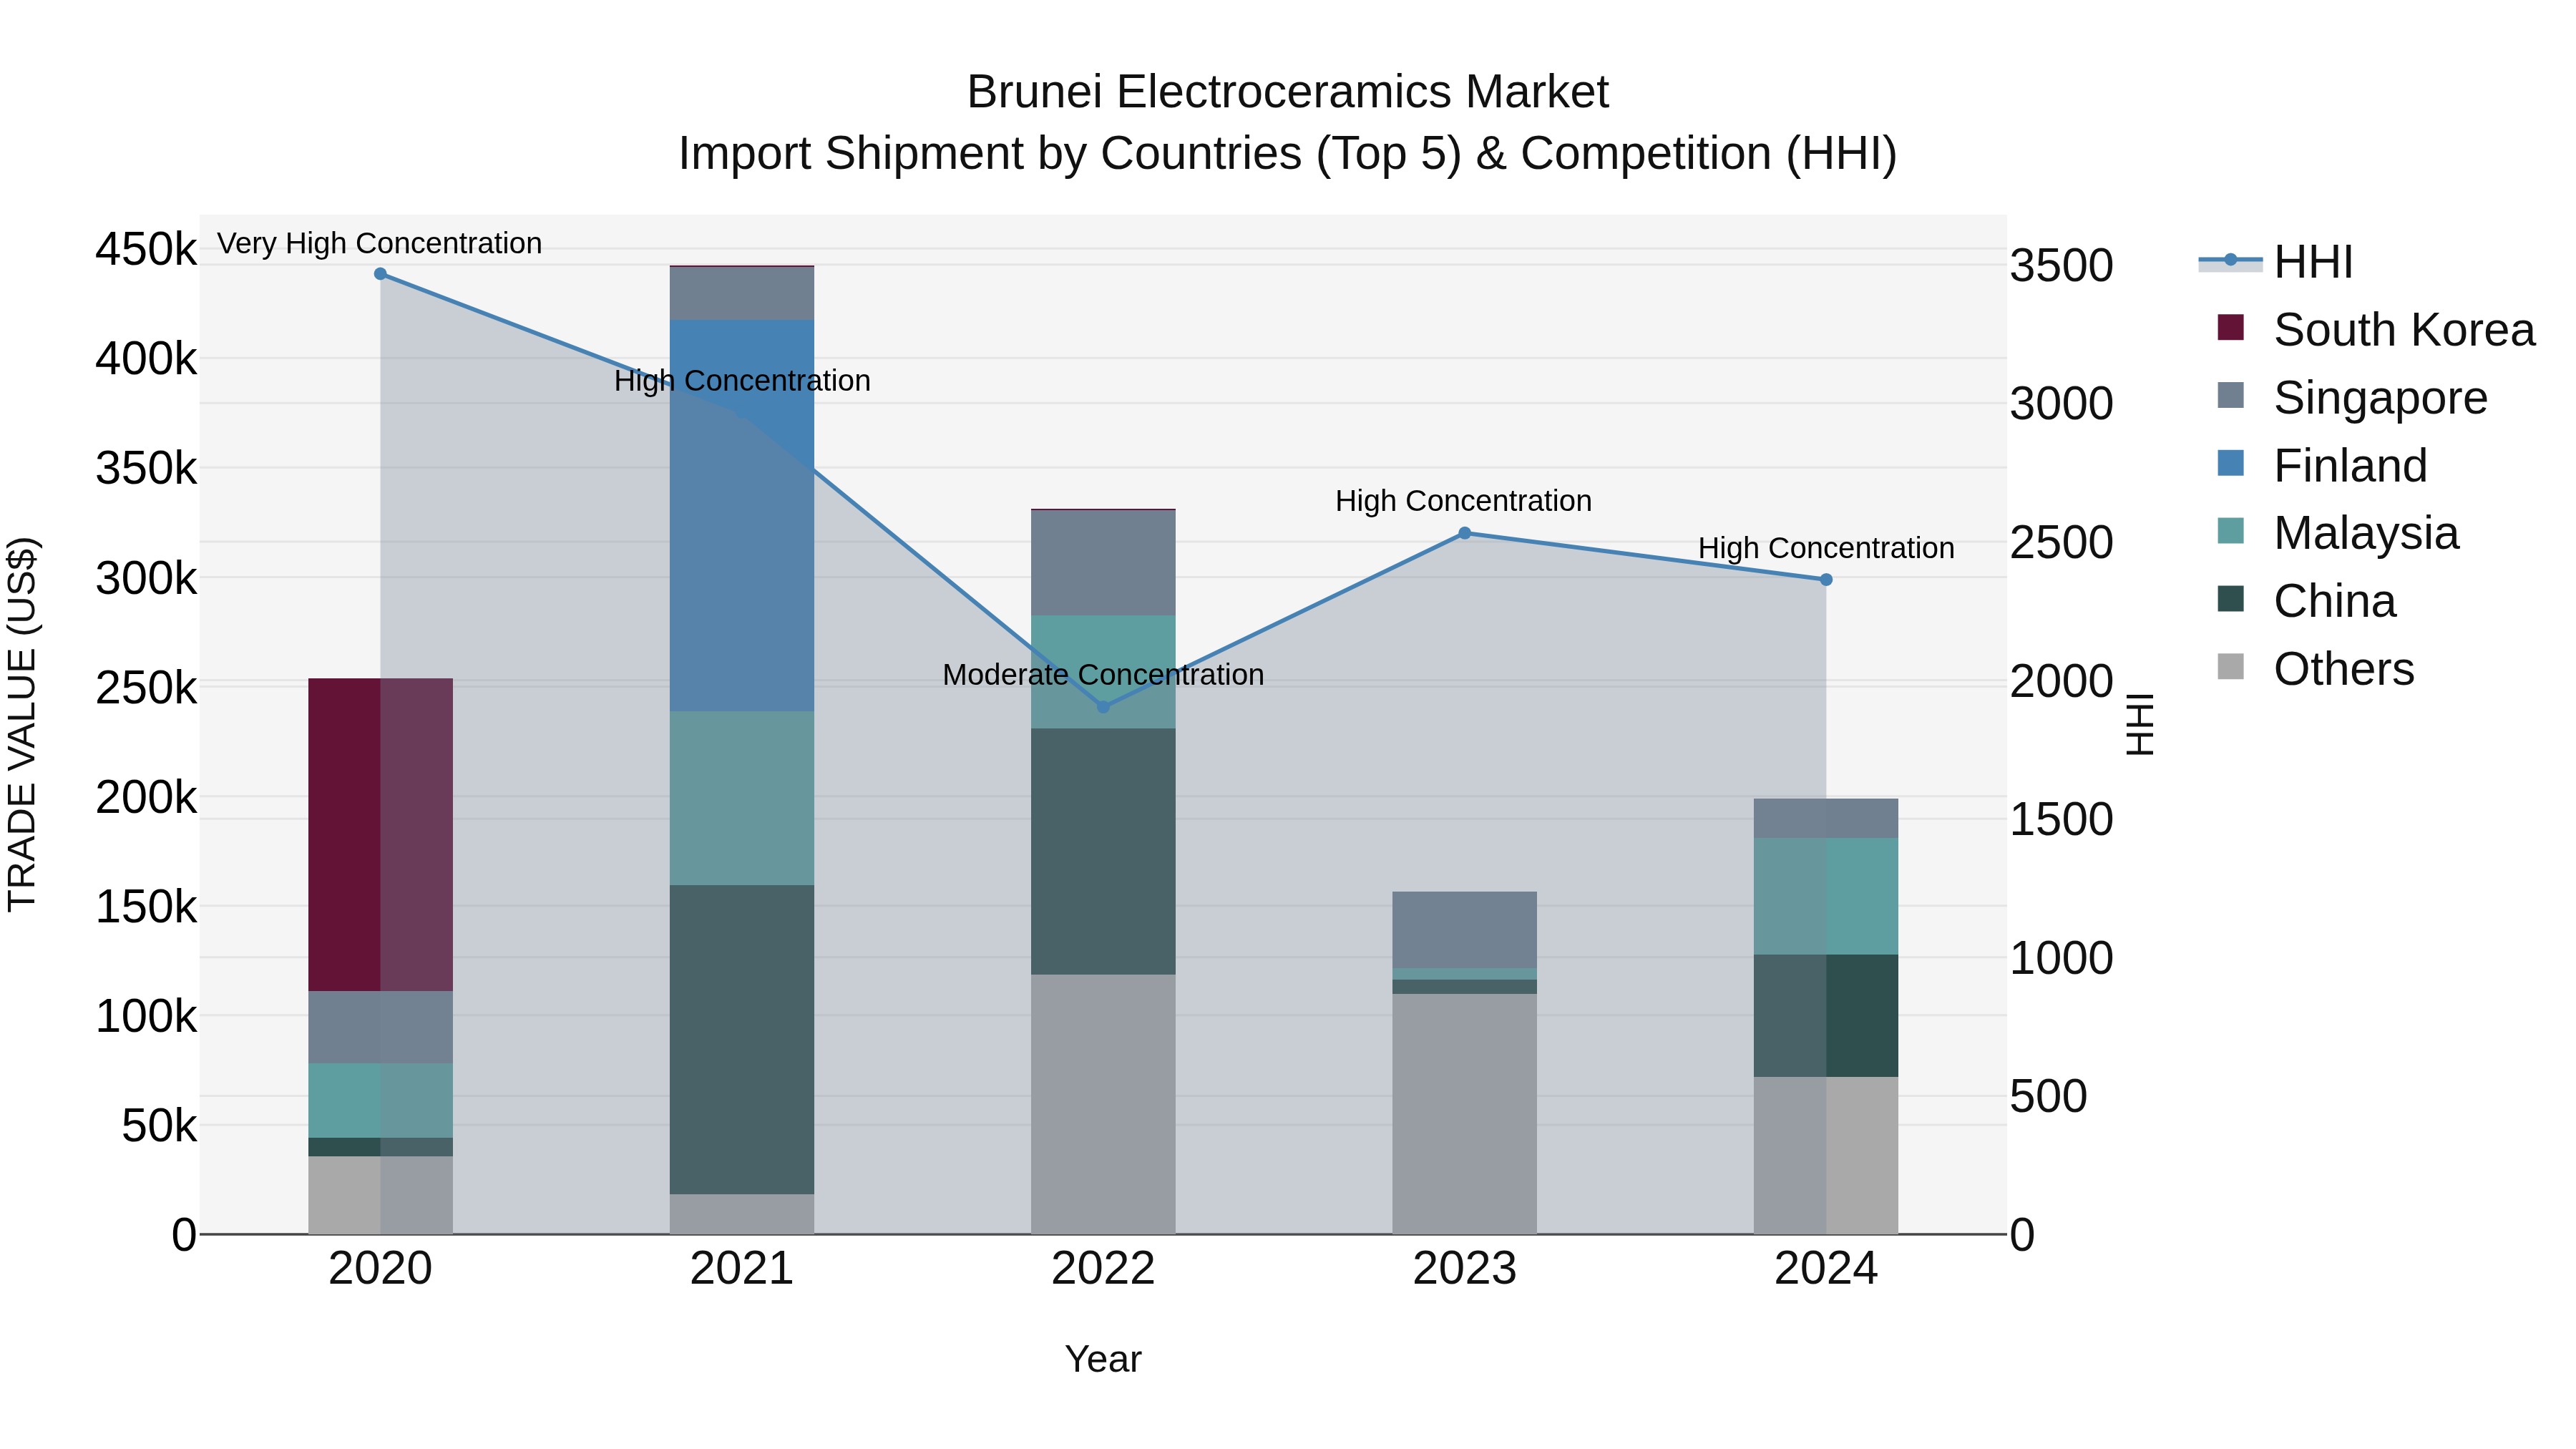The image size is (2576, 1449).
Task: Click the Malaysia bar segment in 2020
Action: click(380, 1101)
